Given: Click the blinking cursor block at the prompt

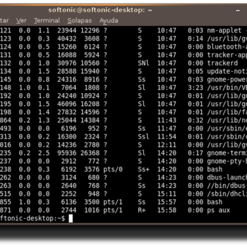Looking at the screenshot, I should tap(70, 219).
